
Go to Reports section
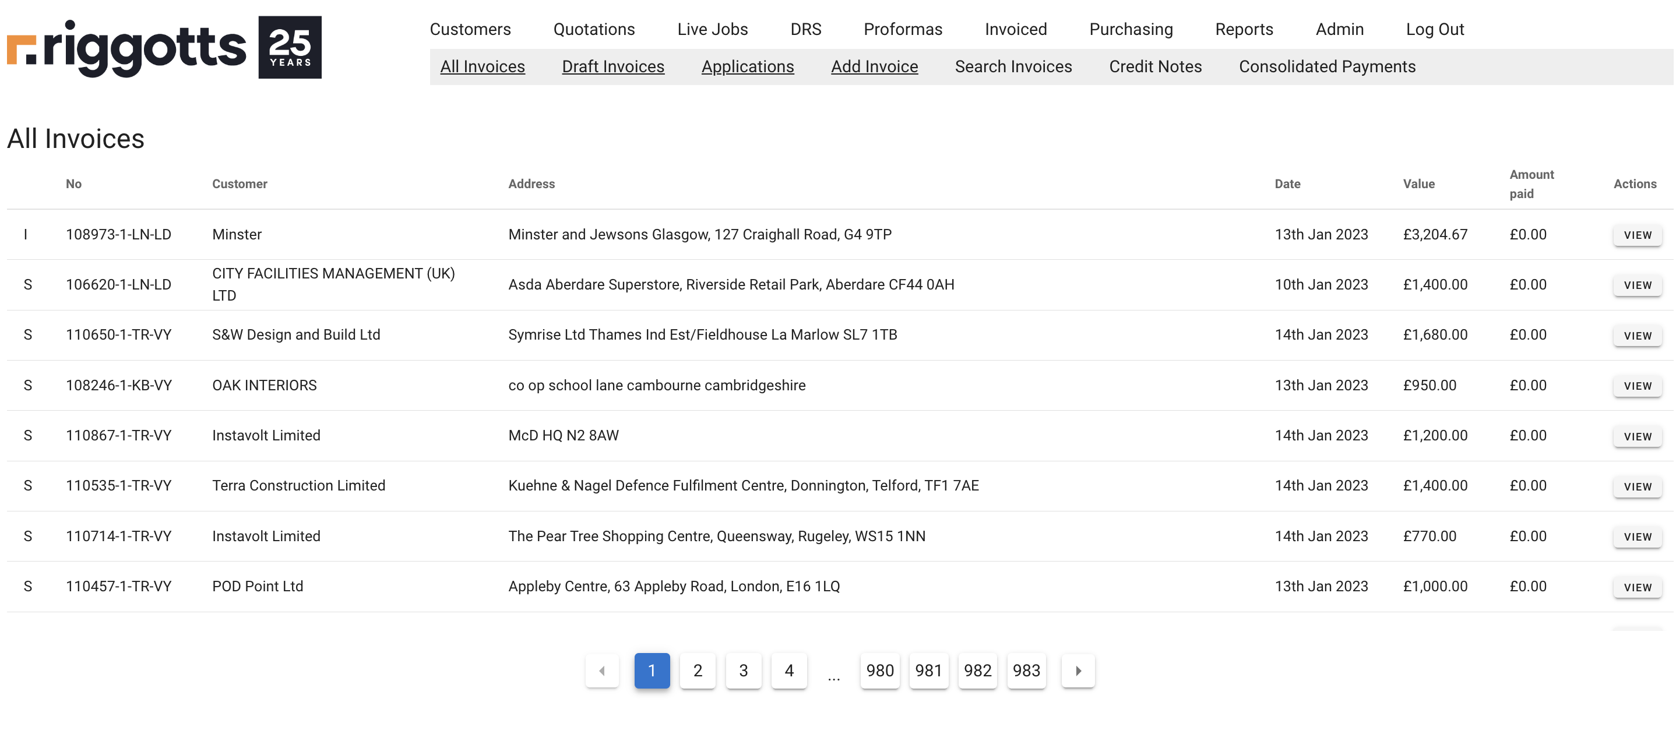click(1244, 29)
